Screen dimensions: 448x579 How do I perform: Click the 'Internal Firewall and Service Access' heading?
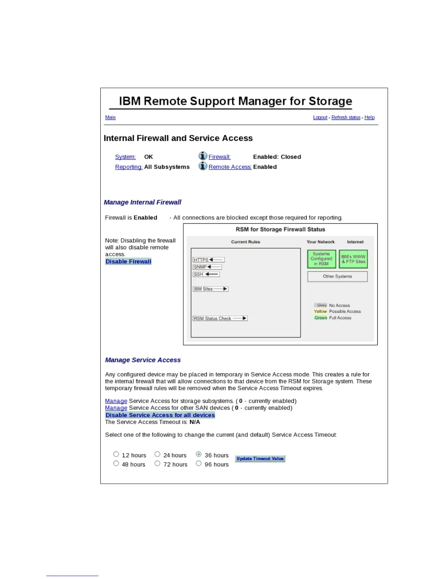(x=178, y=138)
